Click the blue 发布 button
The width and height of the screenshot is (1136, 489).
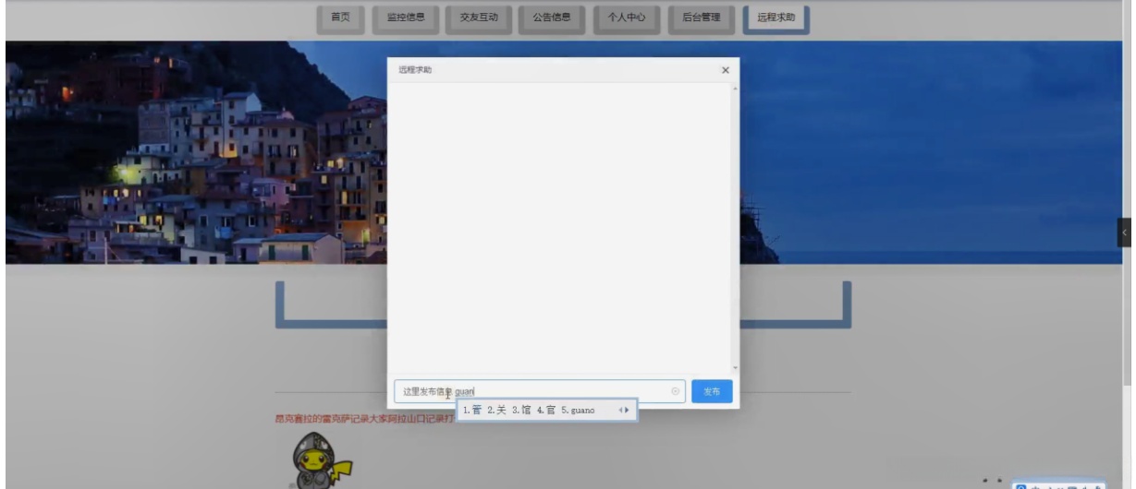(x=712, y=391)
